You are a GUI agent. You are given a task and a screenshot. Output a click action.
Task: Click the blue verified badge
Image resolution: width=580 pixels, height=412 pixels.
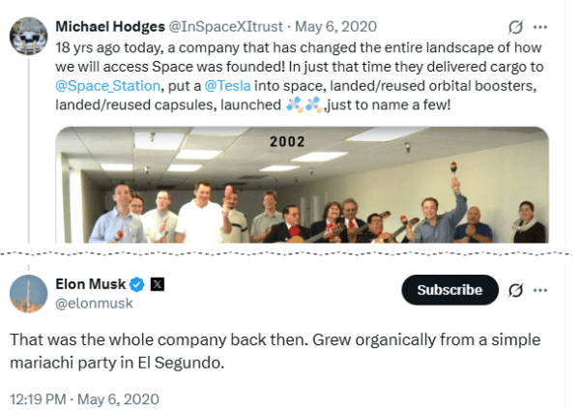pos(138,285)
